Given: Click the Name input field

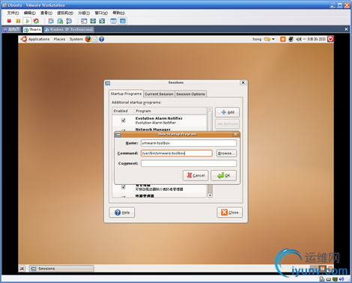Looking at the screenshot, I should [x=189, y=143].
